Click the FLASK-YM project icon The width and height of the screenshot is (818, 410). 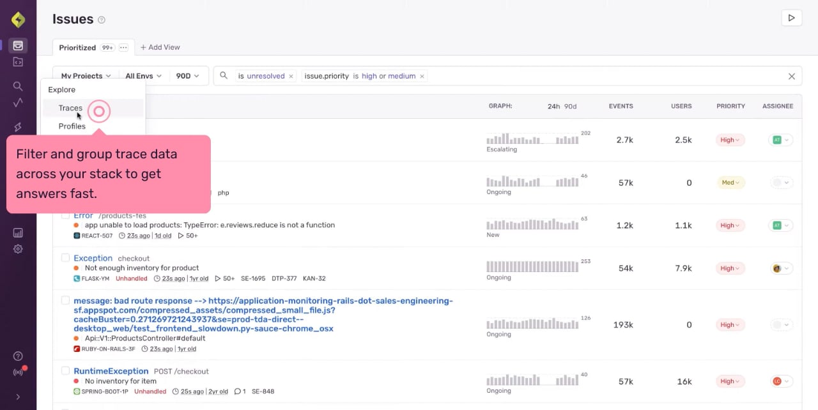coord(77,278)
